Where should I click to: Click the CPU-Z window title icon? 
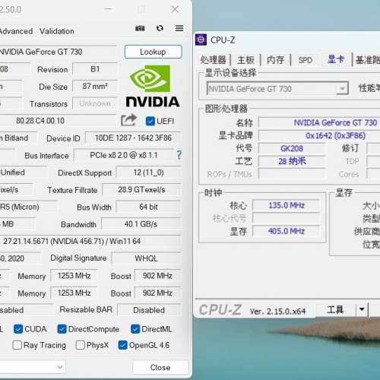[201, 40]
